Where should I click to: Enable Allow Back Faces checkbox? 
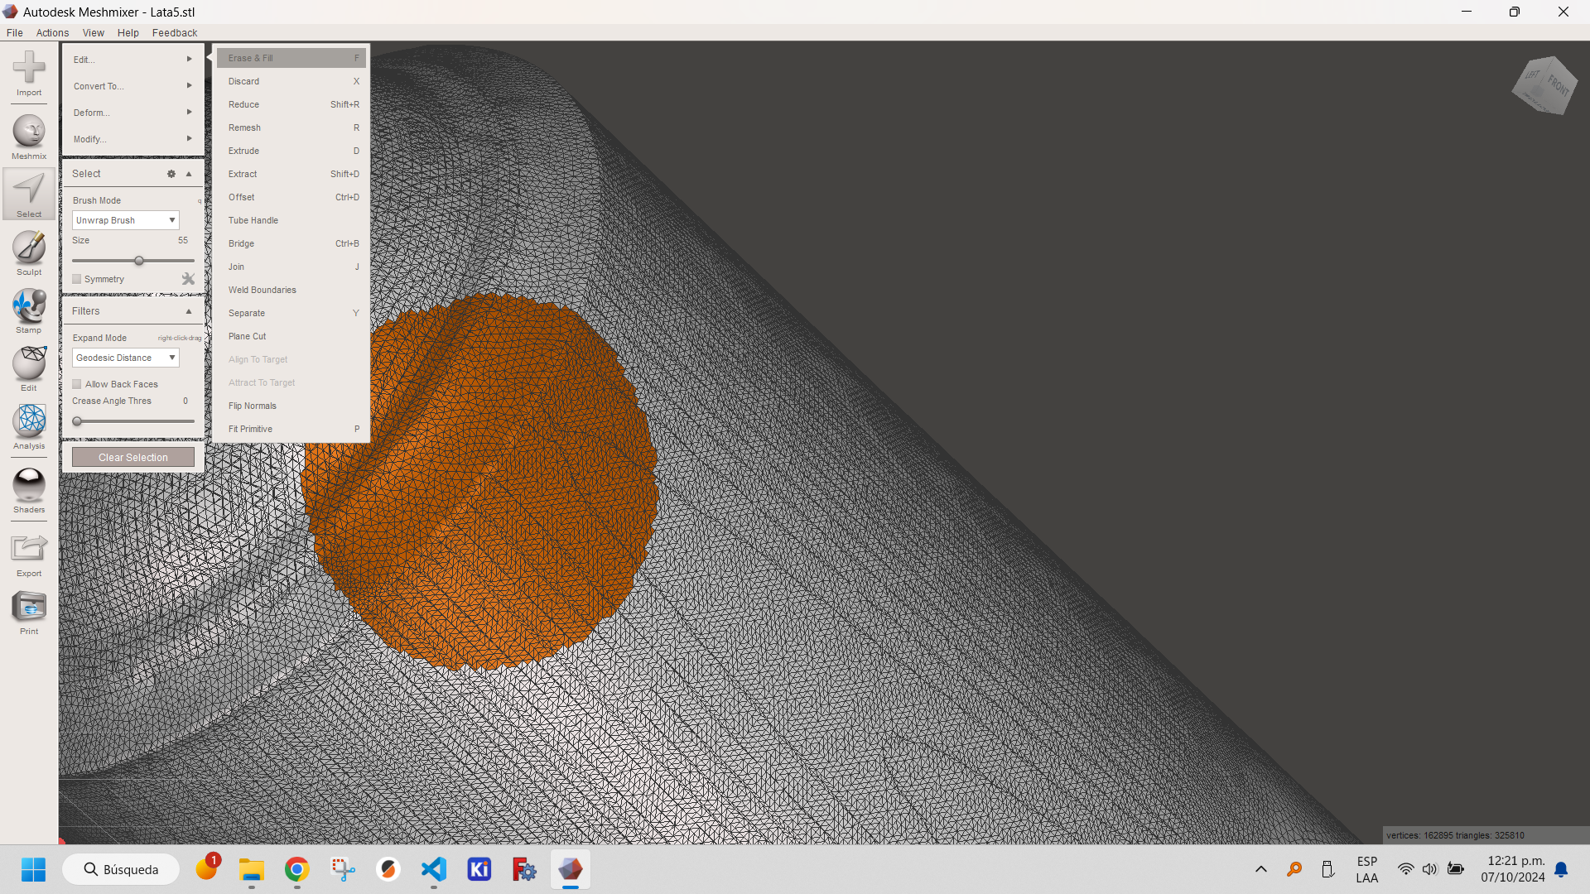[x=77, y=384]
